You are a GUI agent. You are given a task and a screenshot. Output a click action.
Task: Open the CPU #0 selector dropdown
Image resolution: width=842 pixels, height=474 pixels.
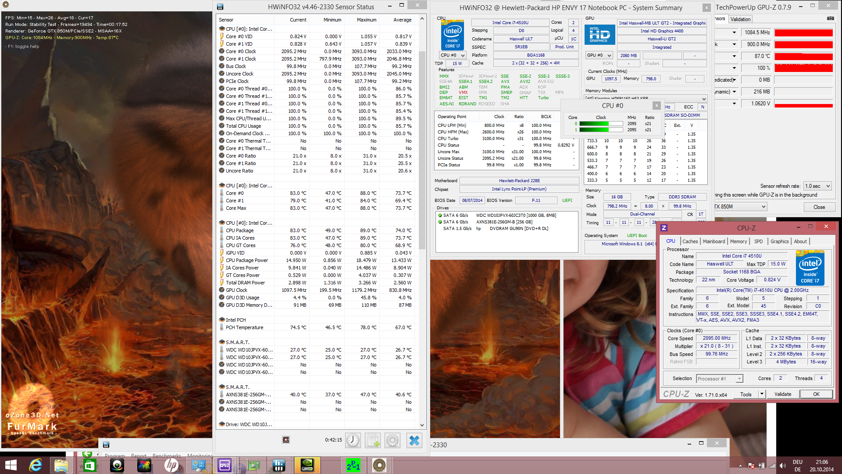pyautogui.click(x=453, y=55)
